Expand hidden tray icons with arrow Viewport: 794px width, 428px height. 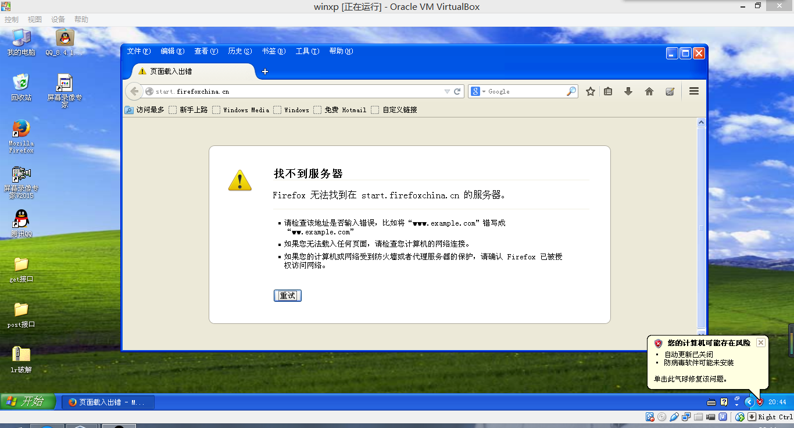click(x=749, y=402)
